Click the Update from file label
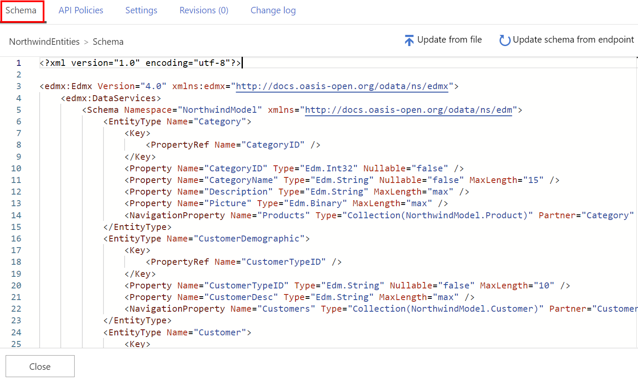The width and height of the screenshot is (638, 381). click(x=449, y=40)
